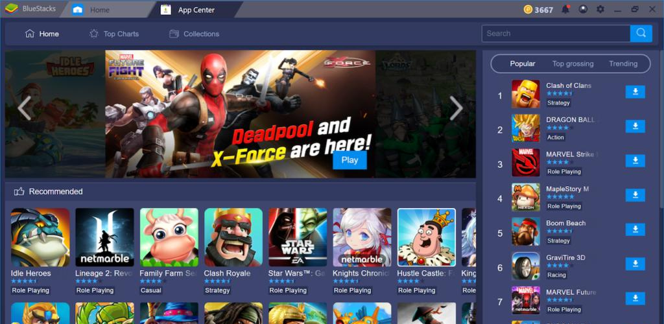Viewport: 664px width, 324px height.
Task: Click the Boom Beach title text
Action: point(565,223)
